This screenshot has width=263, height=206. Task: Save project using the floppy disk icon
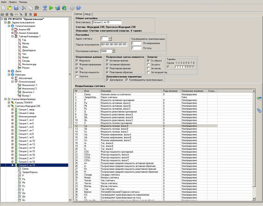(16, 8)
